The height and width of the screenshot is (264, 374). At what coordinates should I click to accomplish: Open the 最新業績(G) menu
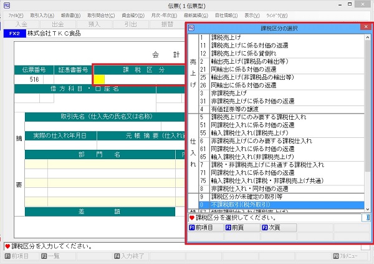coord(196,16)
